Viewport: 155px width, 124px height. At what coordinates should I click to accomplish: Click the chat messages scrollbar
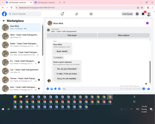[150, 72]
